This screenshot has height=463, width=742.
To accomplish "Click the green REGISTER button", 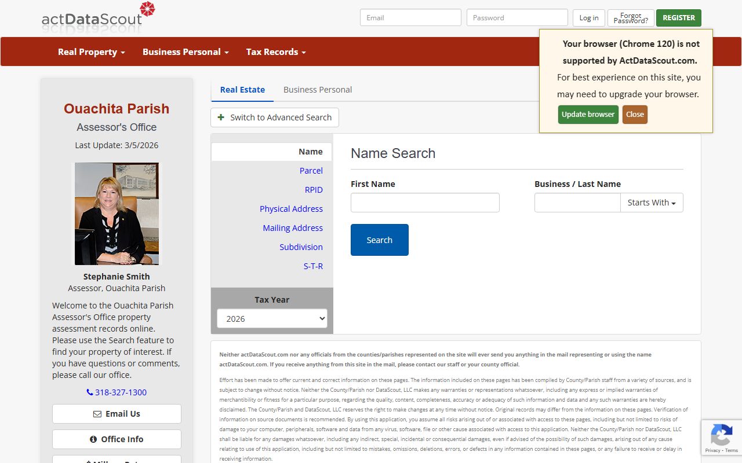I will click(679, 18).
